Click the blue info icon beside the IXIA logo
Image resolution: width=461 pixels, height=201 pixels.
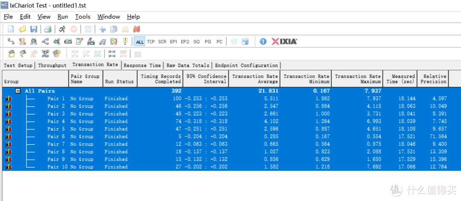(x=263, y=42)
